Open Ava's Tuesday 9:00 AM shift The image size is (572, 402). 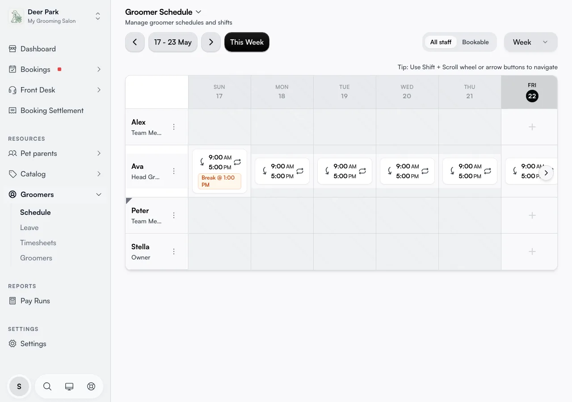point(345,171)
